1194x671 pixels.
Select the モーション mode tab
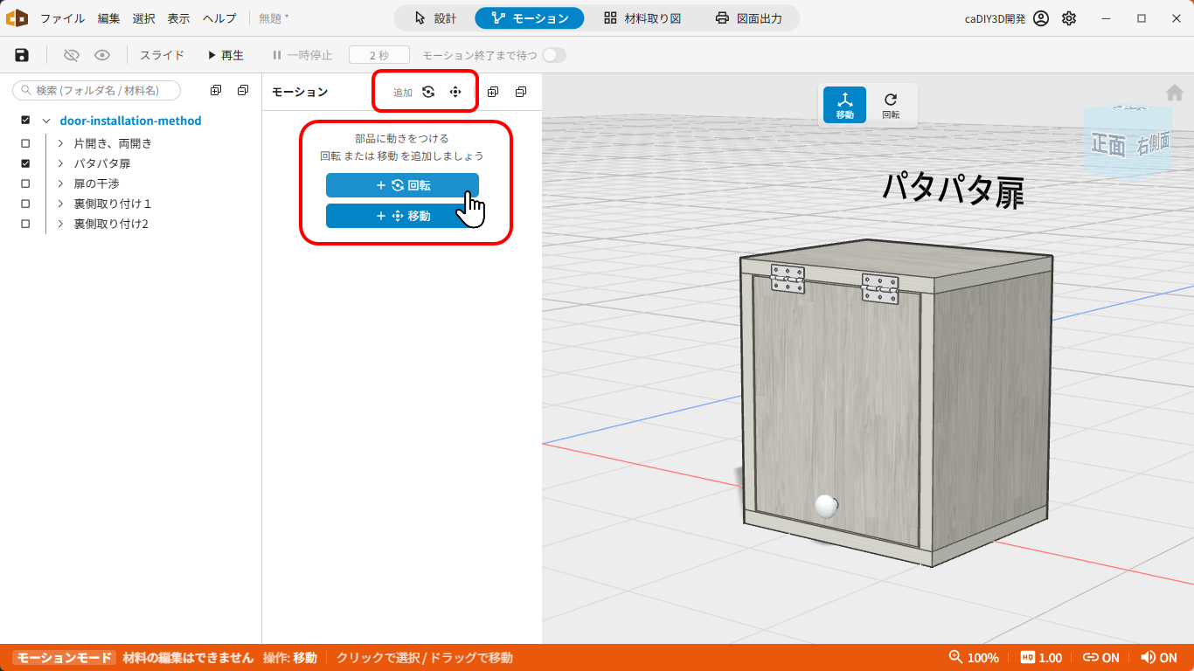[530, 17]
